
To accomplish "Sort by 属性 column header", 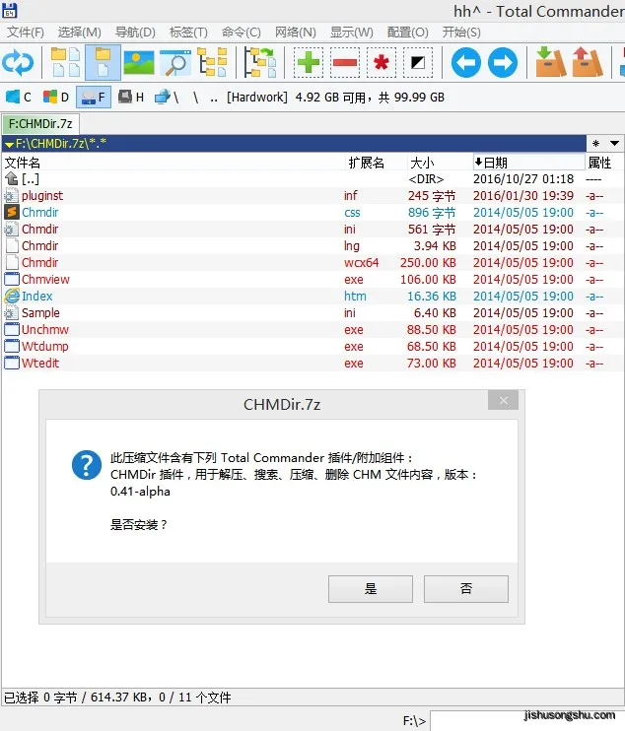I will point(604,163).
